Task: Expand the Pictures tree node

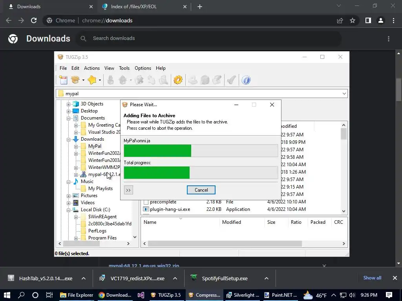Action: coord(68,196)
